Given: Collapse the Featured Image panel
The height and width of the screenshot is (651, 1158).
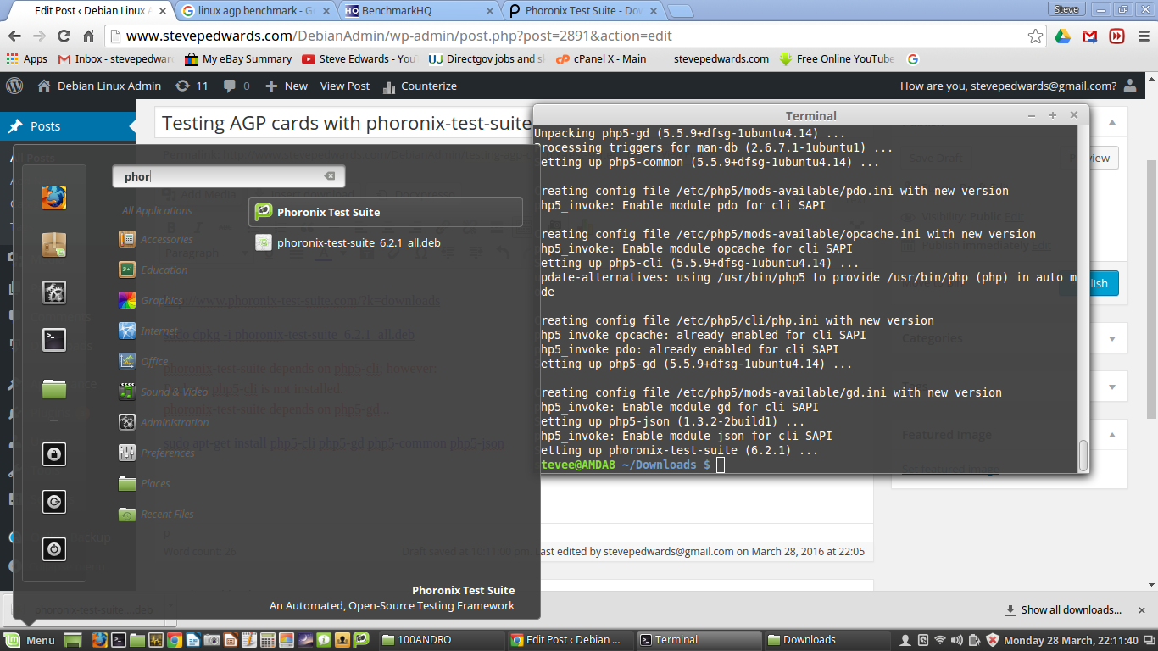Looking at the screenshot, I should click(1111, 435).
